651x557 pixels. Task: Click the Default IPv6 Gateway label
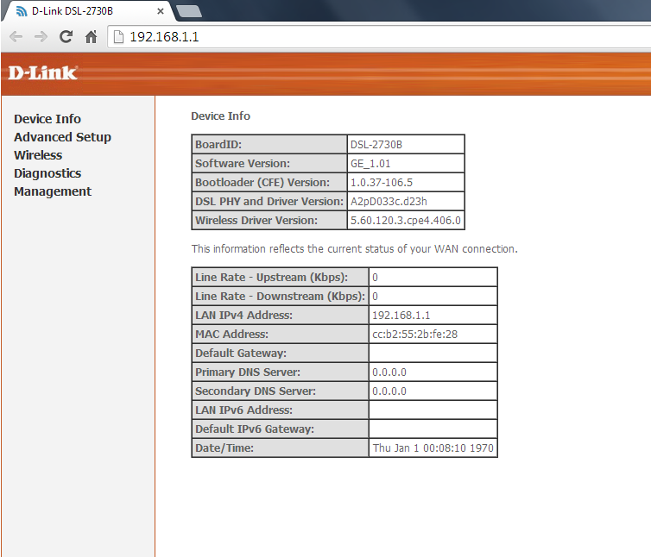pos(255,429)
